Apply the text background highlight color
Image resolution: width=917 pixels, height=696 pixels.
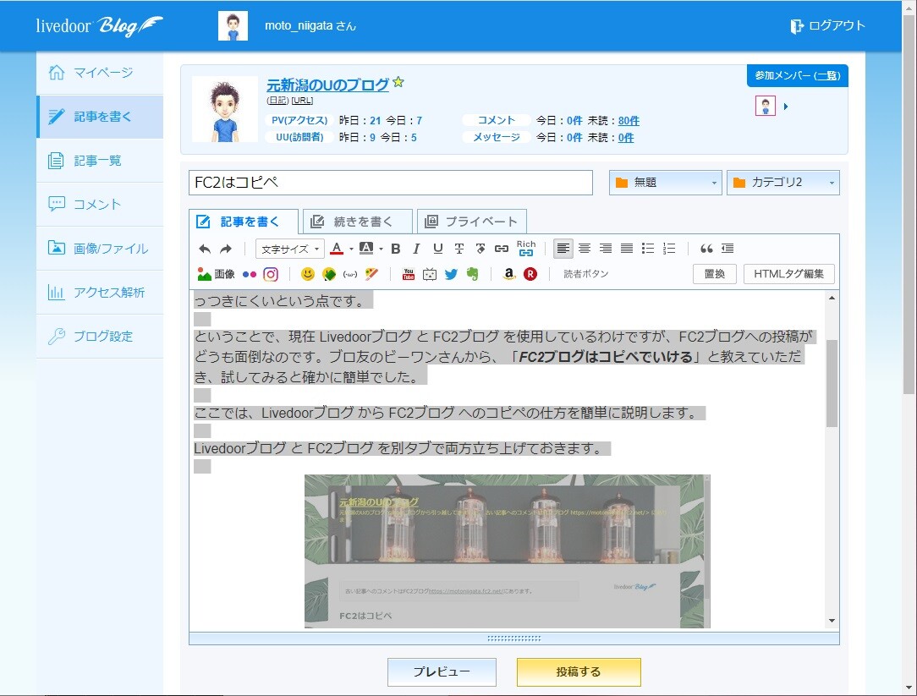point(366,249)
